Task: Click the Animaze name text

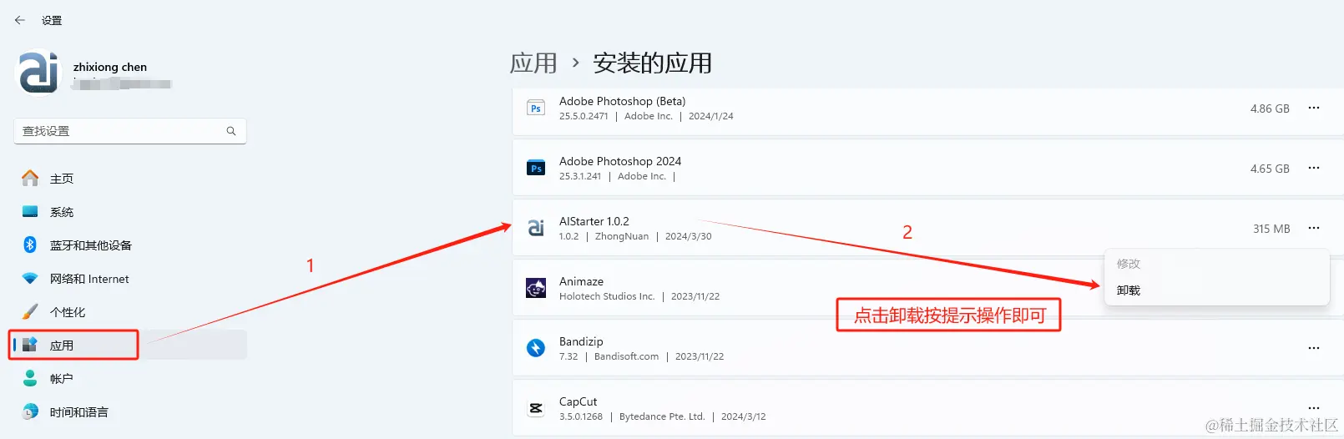Action: point(581,281)
